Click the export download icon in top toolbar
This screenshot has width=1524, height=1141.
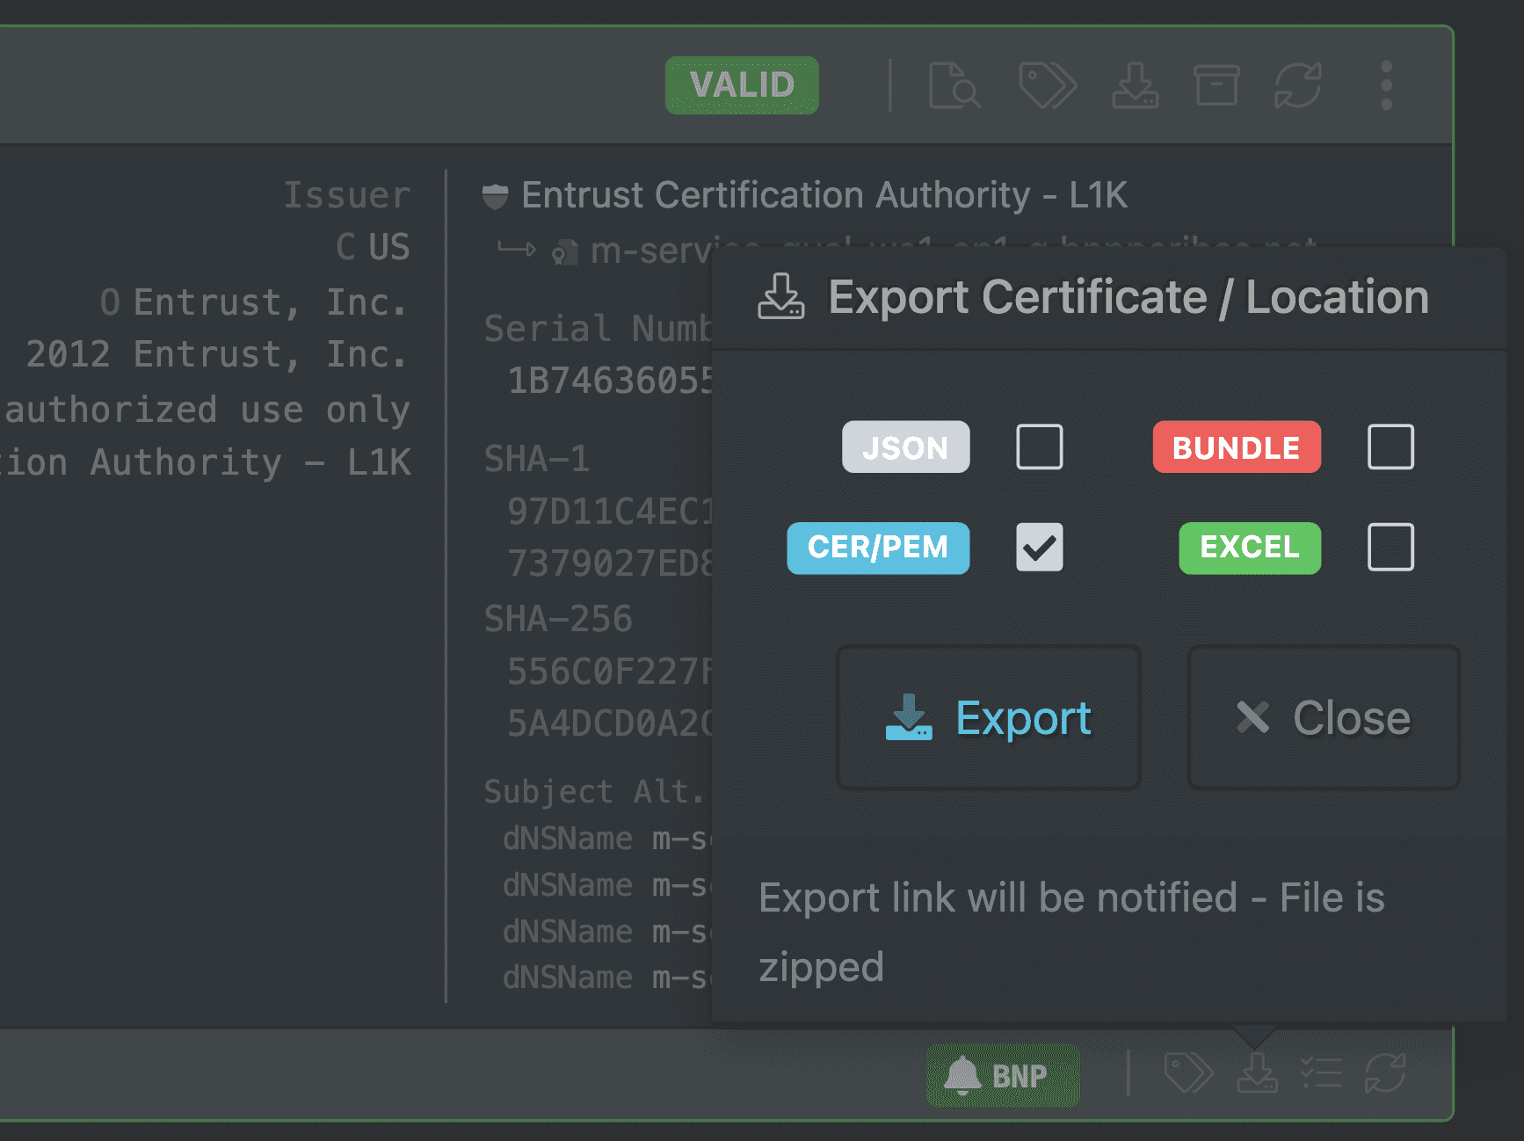pyautogui.click(x=1135, y=85)
